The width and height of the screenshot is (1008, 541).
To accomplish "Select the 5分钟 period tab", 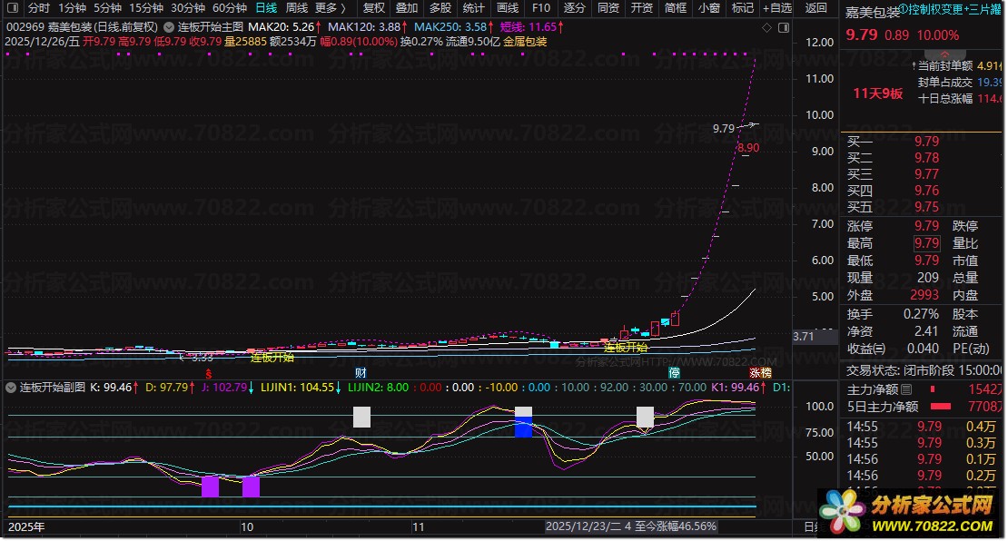I will point(107,7).
